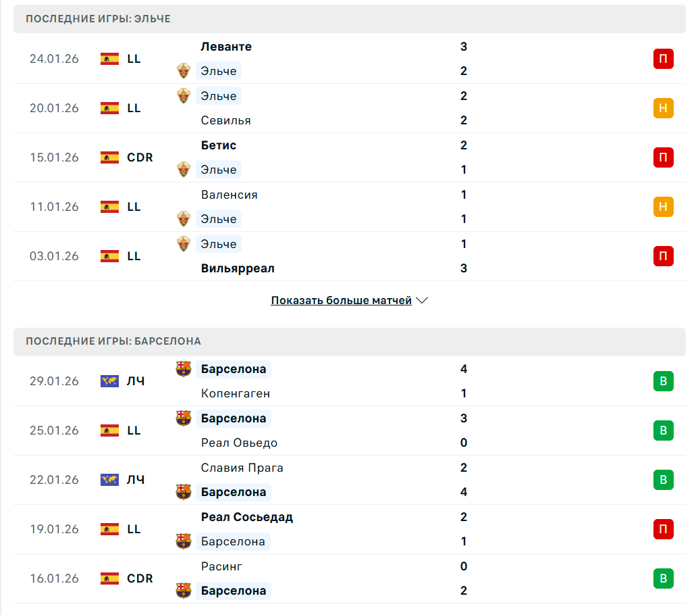
Task: Click Elche crest in the 24.01.26 match
Action: 184,71
